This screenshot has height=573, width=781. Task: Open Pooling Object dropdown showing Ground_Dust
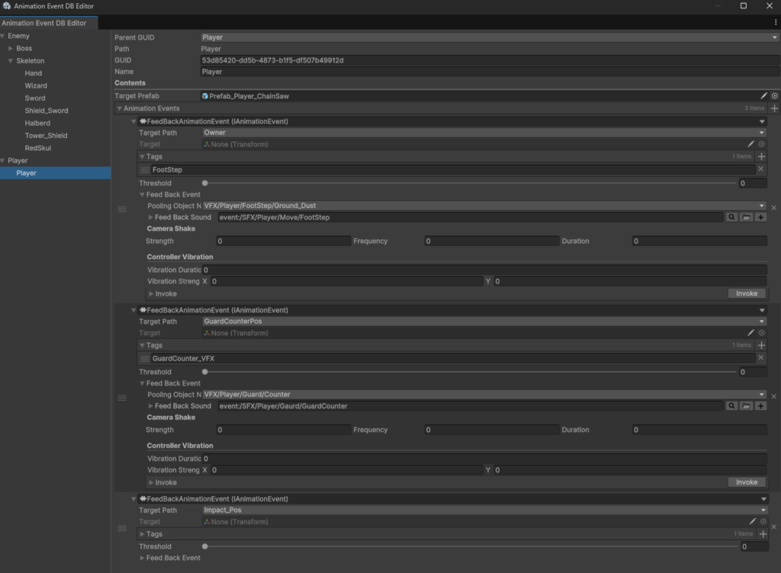tap(484, 206)
